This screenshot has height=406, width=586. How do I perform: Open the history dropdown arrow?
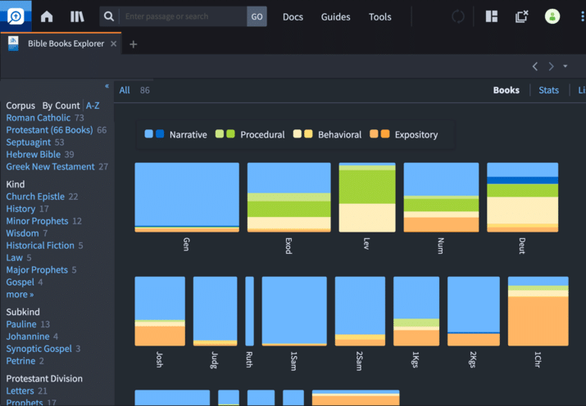pos(566,66)
